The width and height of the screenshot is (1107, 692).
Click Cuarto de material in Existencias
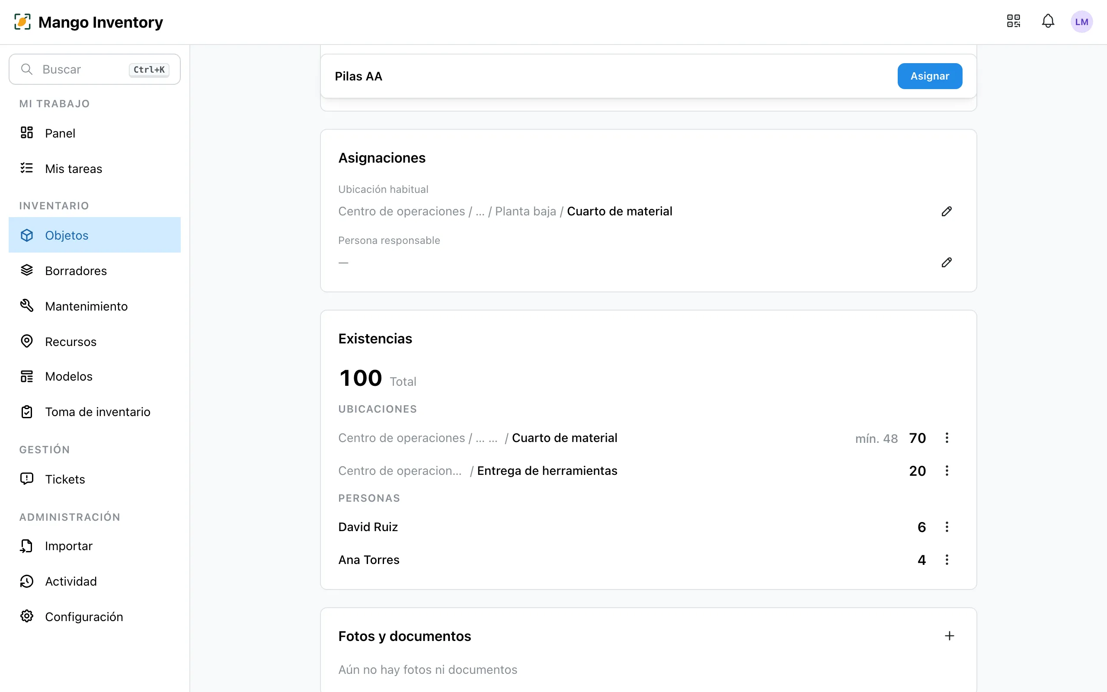point(564,438)
